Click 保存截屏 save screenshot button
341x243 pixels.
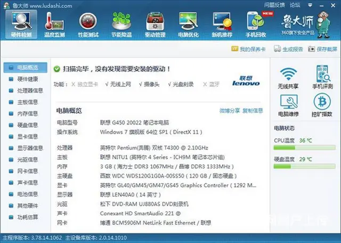tap(322, 49)
